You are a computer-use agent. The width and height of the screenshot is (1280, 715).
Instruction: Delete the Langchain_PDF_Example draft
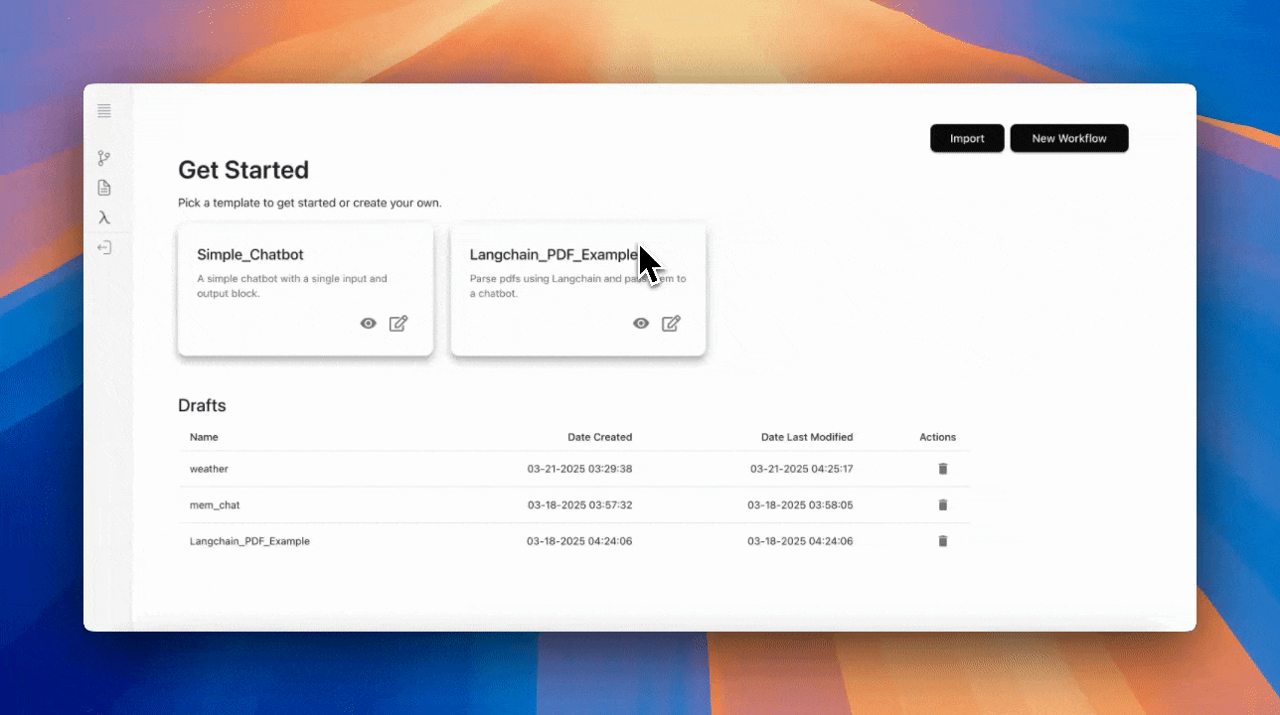[x=943, y=541]
